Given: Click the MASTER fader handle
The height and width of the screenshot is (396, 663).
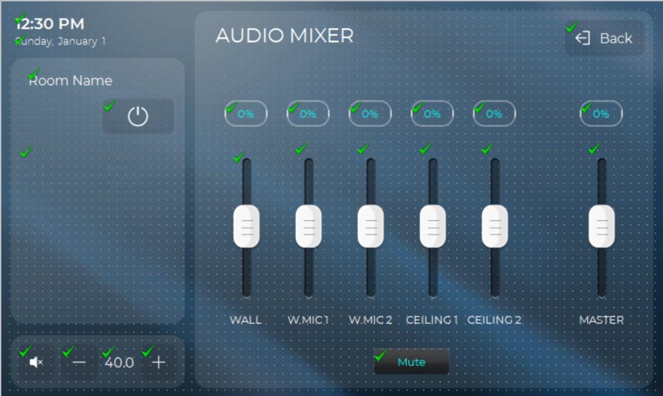Looking at the screenshot, I should click(x=601, y=226).
